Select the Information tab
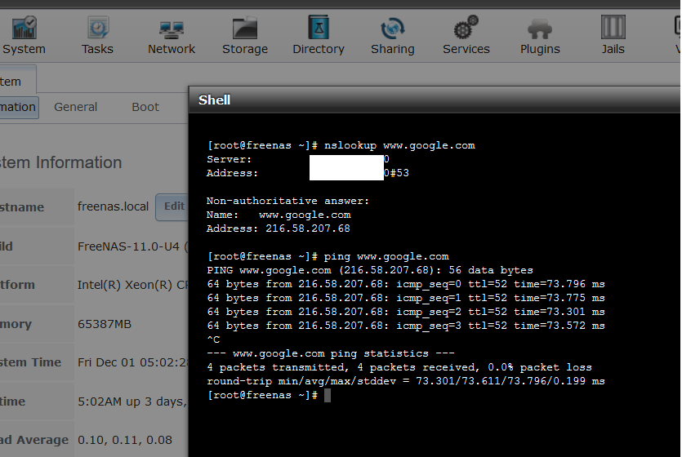This screenshot has width=682, height=457. pyautogui.click(x=18, y=107)
